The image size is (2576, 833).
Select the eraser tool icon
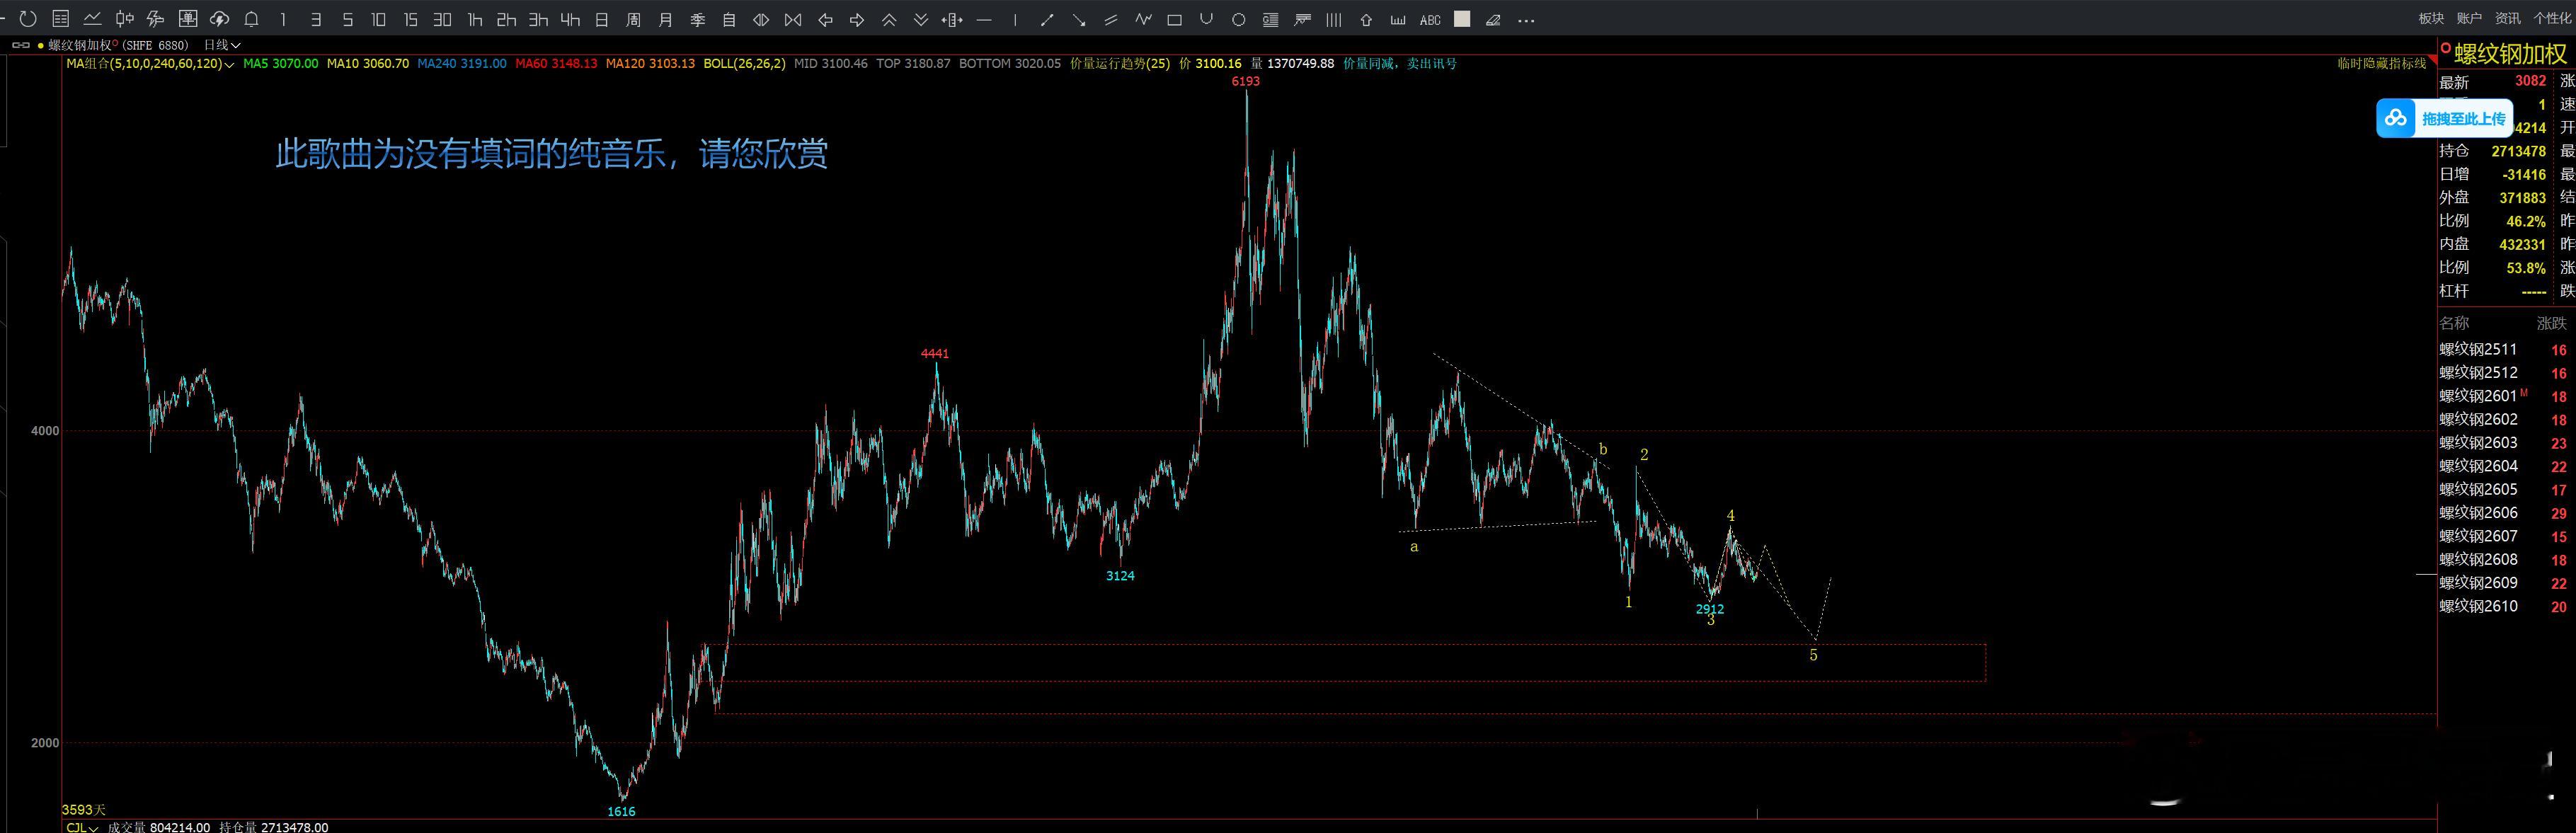pyautogui.click(x=1493, y=19)
